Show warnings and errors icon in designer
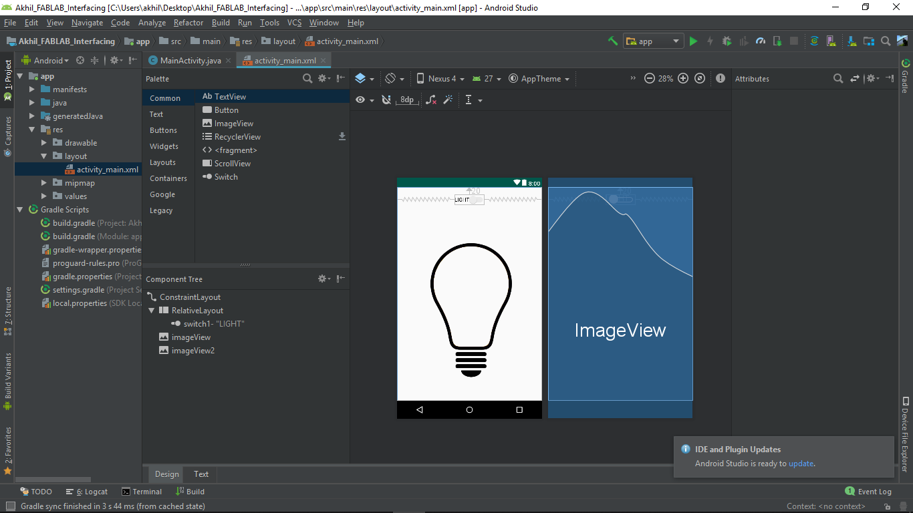This screenshot has height=513, width=913. (x=721, y=79)
